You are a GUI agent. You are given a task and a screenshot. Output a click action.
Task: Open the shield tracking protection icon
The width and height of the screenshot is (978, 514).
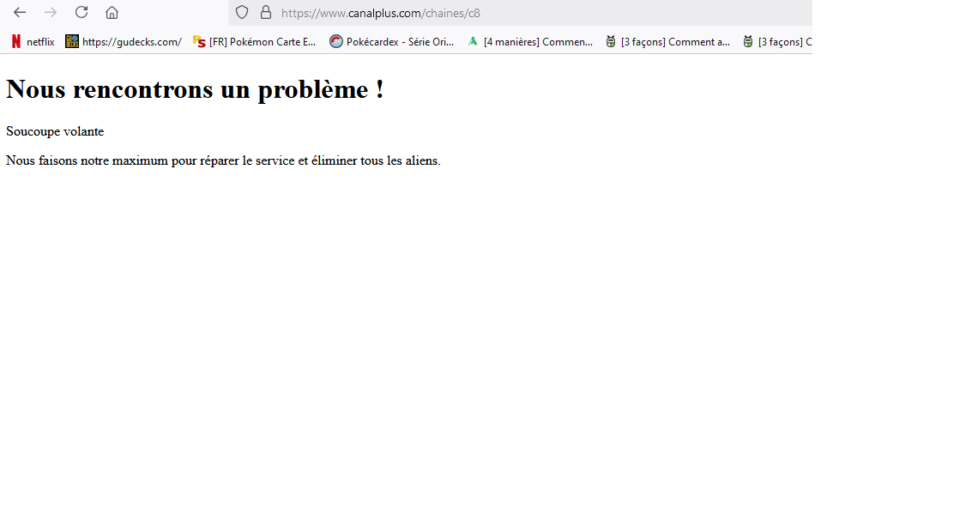[242, 13]
